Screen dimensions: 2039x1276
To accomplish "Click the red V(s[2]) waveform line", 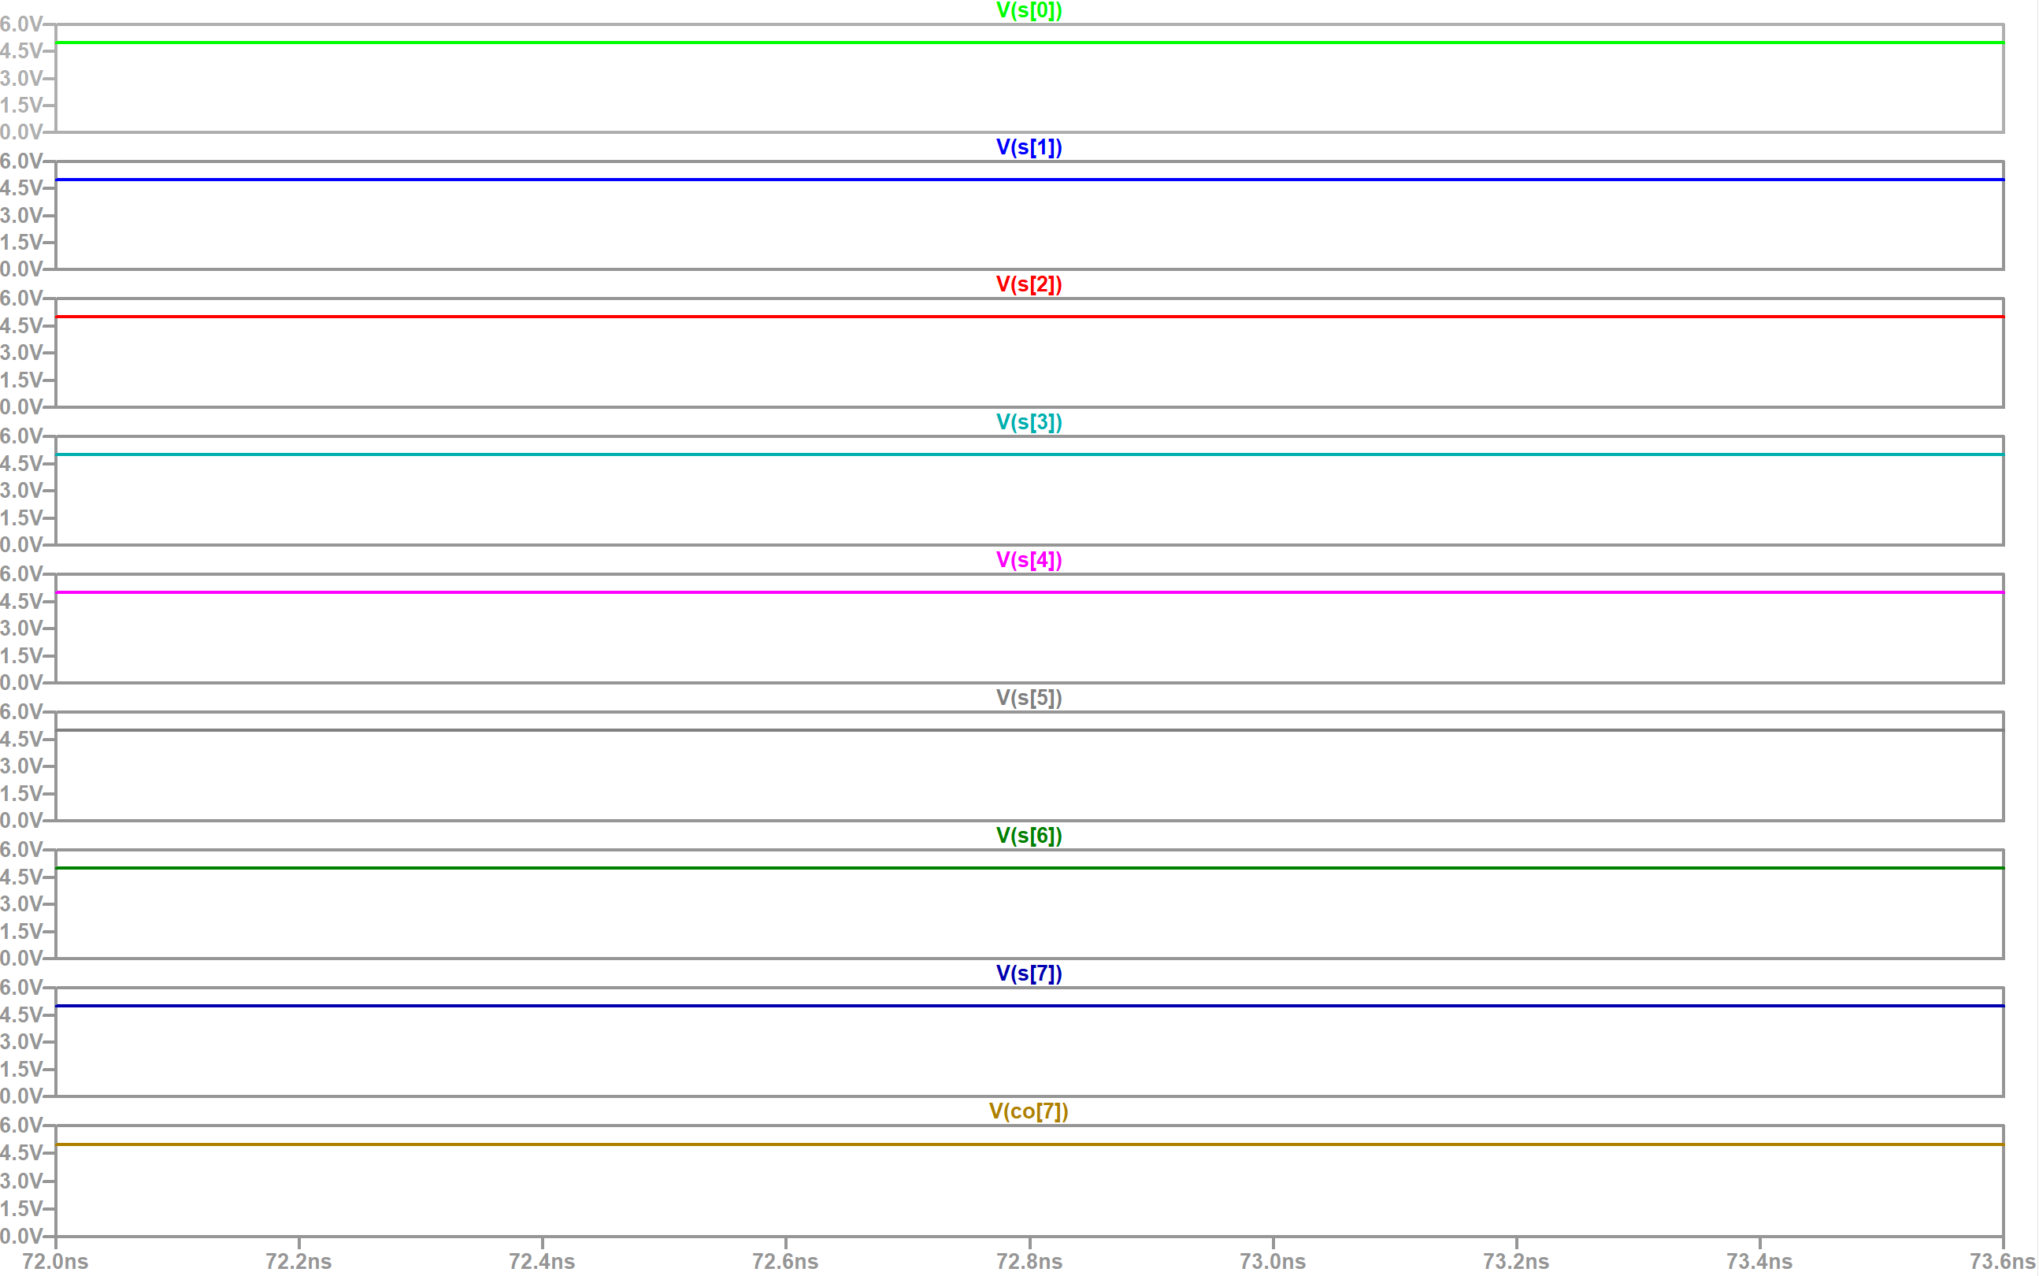I will point(591,317).
